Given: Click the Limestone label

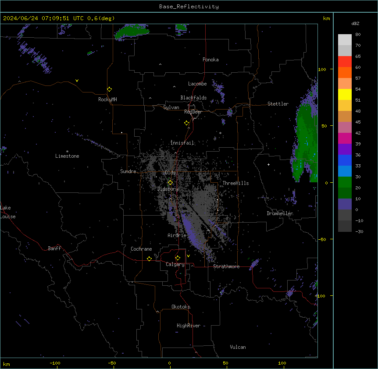Looking at the screenshot, I should pos(67,156).
